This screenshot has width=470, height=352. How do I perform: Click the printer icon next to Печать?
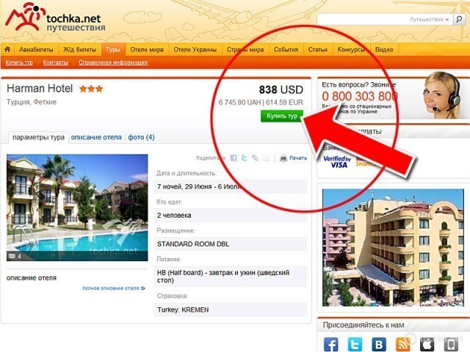(283, 158)
